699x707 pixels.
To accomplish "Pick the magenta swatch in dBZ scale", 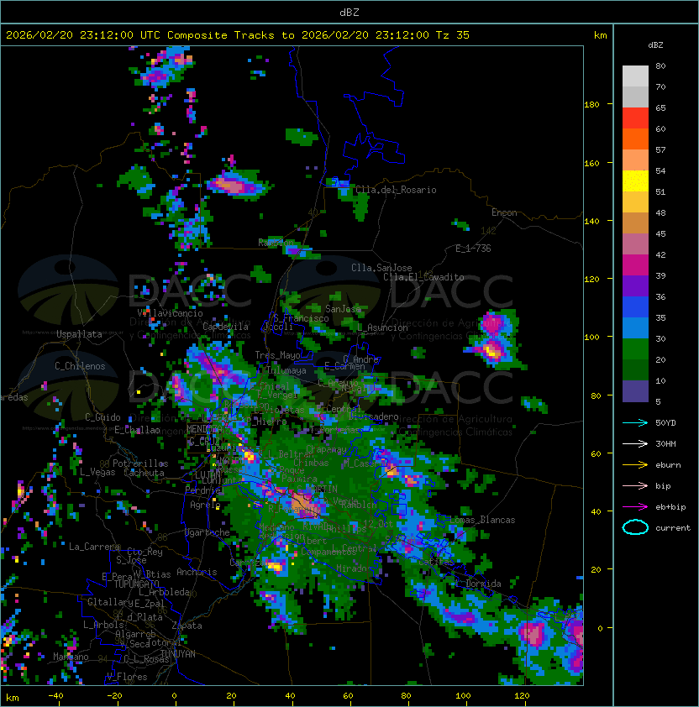I will click(635, 265).
